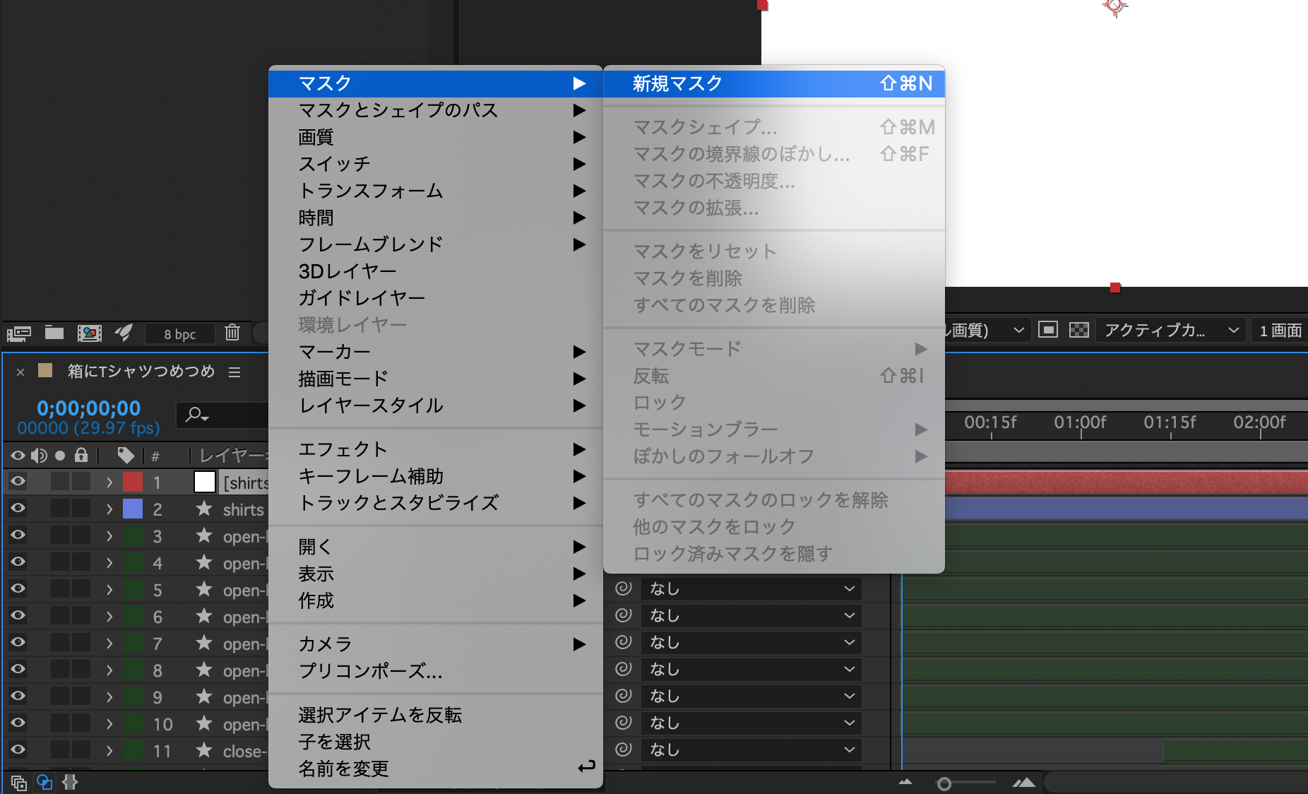Screen dimensions: 1308x794
Task: Toggle transfer controls pane icon
Action: (44, 782)
